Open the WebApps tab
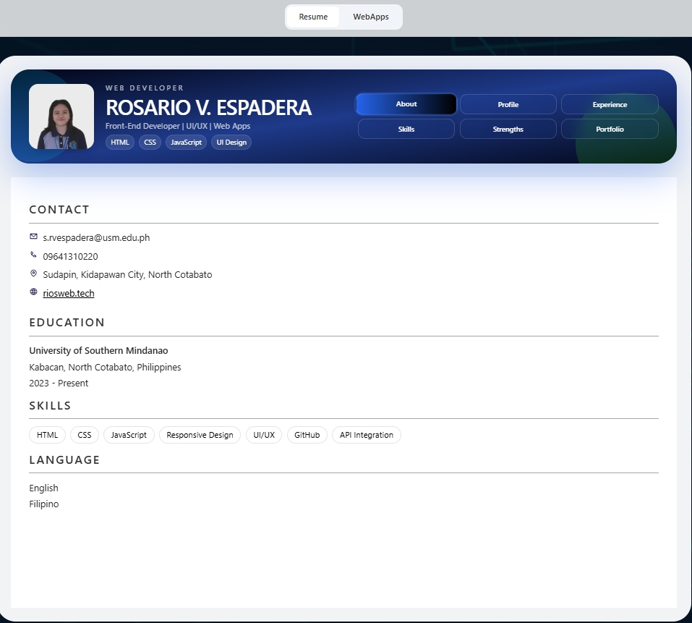This screenshot has width=692, height=623. (371, 17)
